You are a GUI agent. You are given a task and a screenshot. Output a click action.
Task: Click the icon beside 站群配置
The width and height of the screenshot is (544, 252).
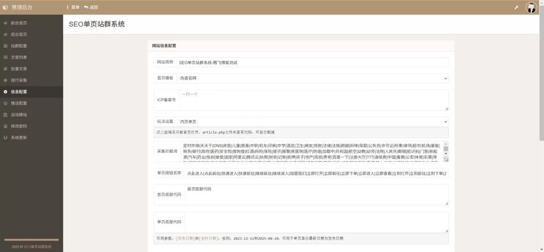(x=5, y=46)
